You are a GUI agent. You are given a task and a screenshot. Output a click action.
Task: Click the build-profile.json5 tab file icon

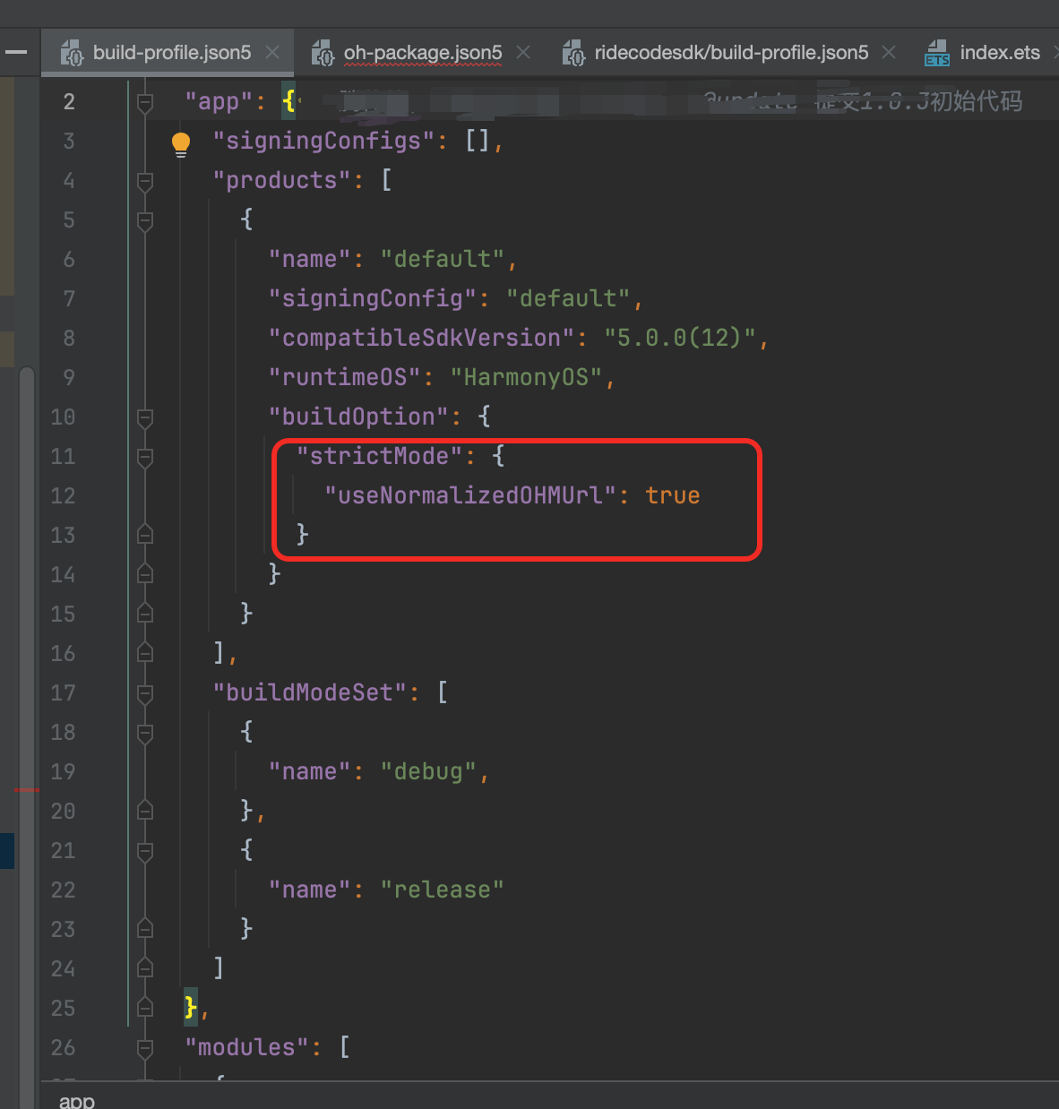point(72,53)
